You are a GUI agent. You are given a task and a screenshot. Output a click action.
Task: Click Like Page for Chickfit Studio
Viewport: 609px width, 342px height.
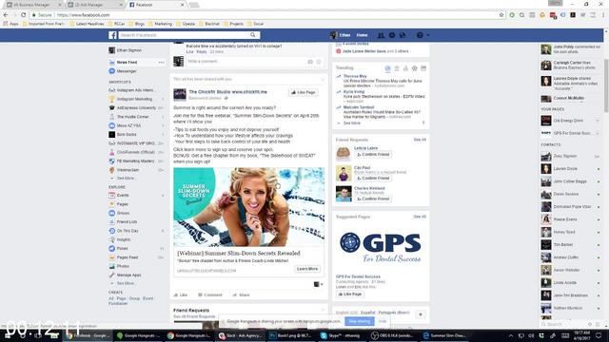(x=303, y=93)
